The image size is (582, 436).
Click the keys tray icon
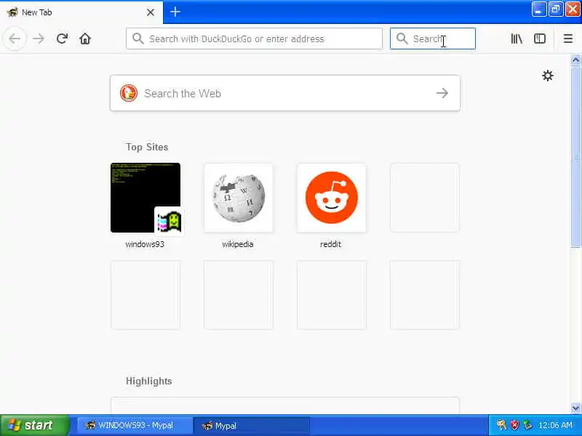pos(501,425)
